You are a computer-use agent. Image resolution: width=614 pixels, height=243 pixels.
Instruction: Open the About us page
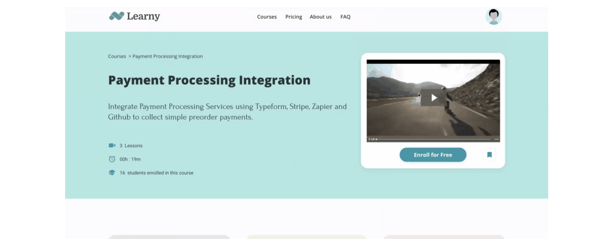(320, 17)
